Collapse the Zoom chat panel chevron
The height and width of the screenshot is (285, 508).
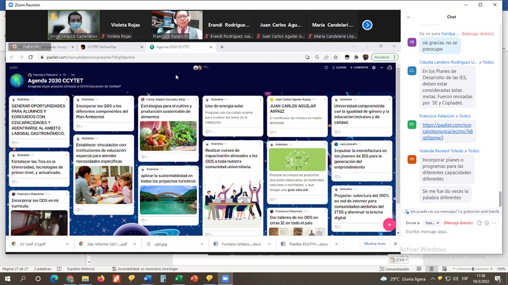tap(408, 17)
